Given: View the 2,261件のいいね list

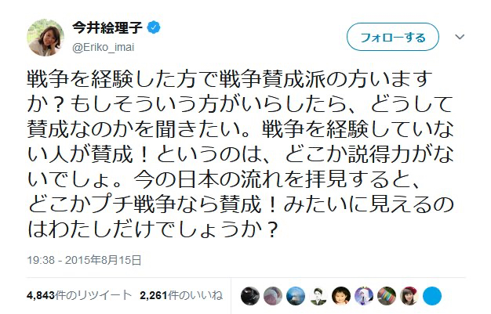Looking at the screenshot, I should pyautogui.click(x=180, y=296).
